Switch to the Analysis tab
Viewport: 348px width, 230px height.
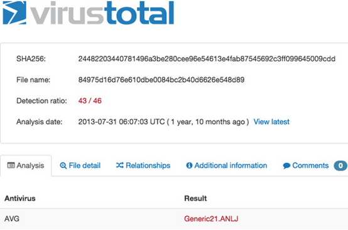click(26, 165)
